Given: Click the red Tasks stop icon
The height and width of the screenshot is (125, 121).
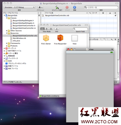Looking at the screenshot, I should click(x=67, y=7).
